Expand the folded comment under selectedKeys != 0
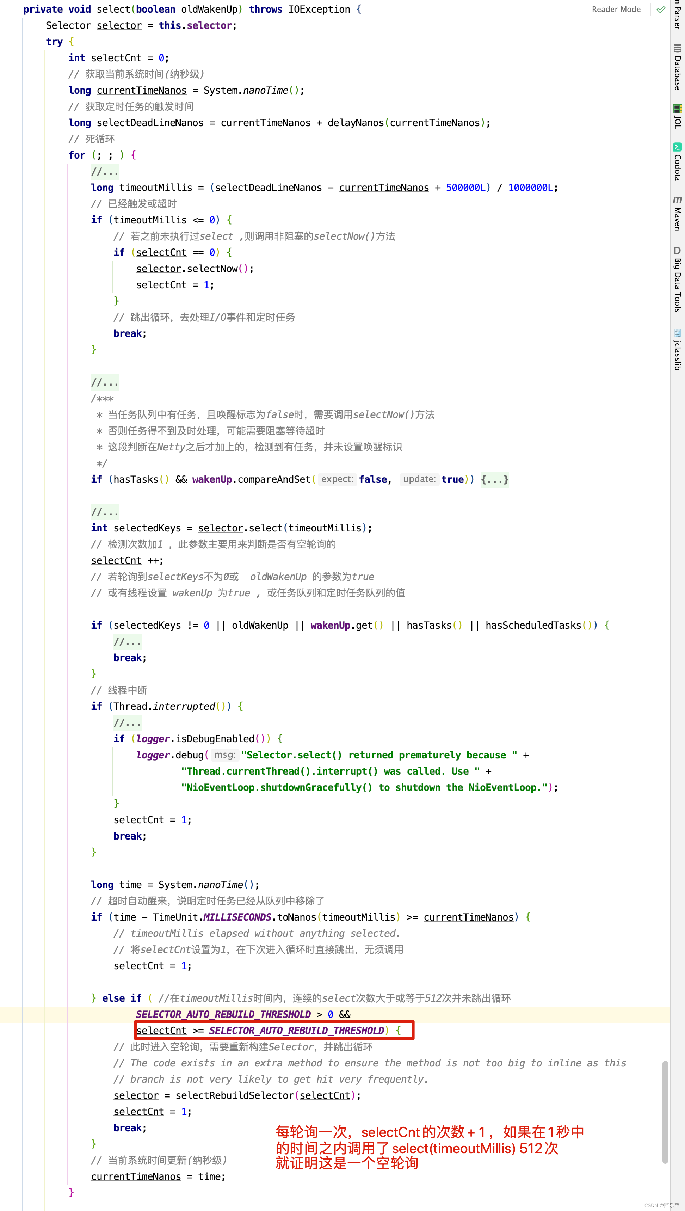The width and height of the screenshot is (685, 1211). [x=127, y=642]
